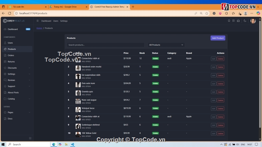The image size is (262, 147).
Task: Open the task list icon in header
Action: tap(234, 21)
